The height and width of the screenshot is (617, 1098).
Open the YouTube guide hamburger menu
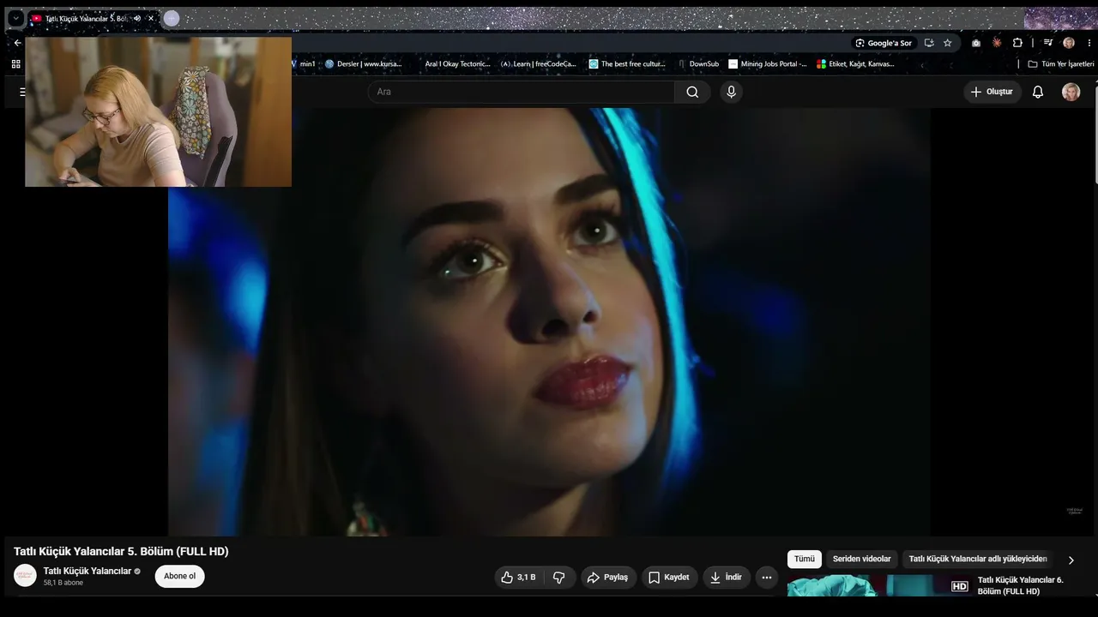tap(22, 92)
